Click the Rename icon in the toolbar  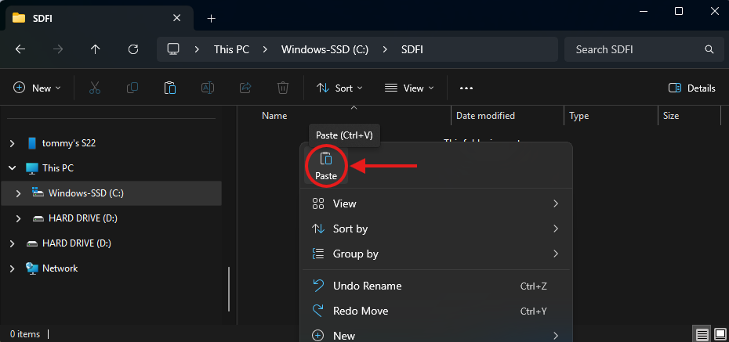(208, 88)
